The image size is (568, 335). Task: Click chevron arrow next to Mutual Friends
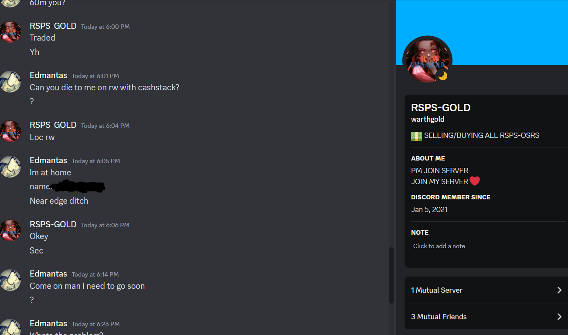(x=559, y=317)
